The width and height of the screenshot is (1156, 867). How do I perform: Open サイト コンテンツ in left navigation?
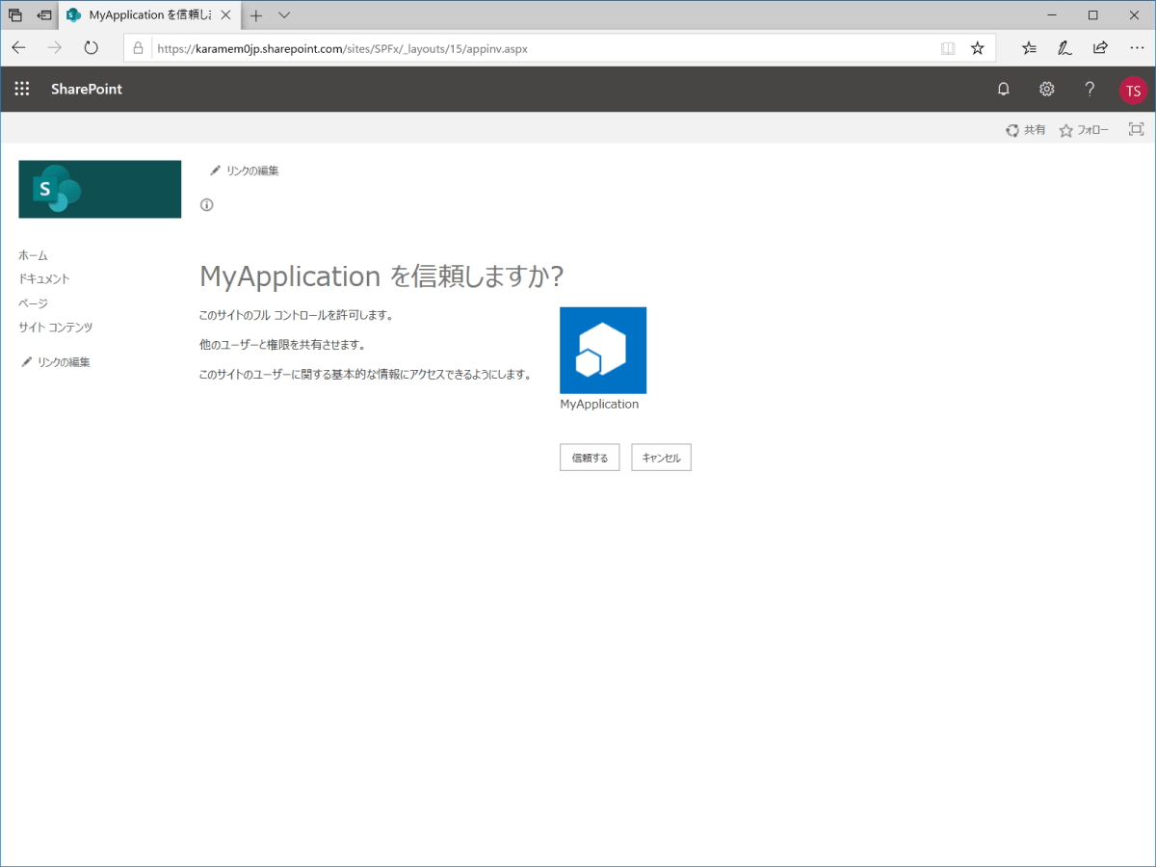click(x=56, y=328)
